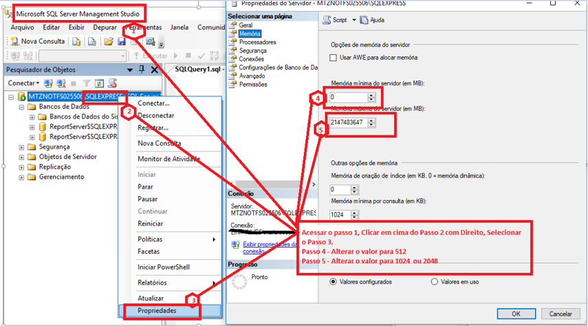The height and width of the screenshot is (326, 588).
Task: Click the Disconnect server icon in Object Explorer
Action: [x=61, y=83]
